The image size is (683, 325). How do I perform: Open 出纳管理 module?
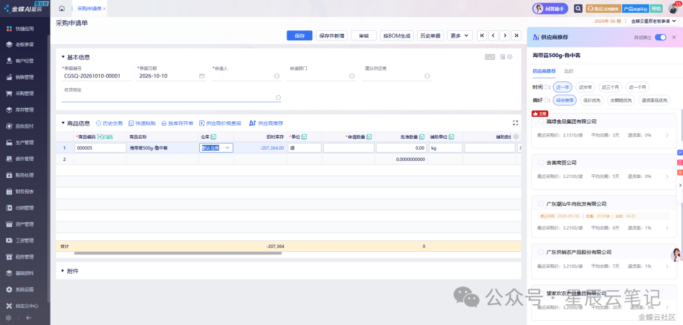click(25, 208)
